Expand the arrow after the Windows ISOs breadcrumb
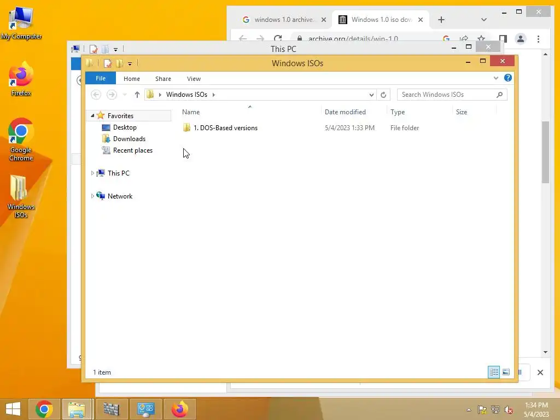Screen dimensions: 560x420 coord(214,95)
